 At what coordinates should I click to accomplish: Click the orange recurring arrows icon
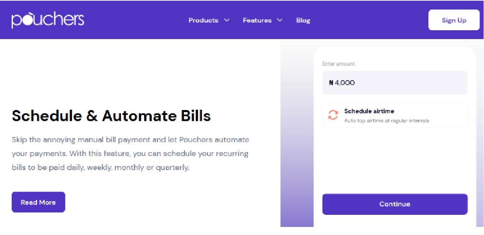pyautogui.click(x=333, y=115)
